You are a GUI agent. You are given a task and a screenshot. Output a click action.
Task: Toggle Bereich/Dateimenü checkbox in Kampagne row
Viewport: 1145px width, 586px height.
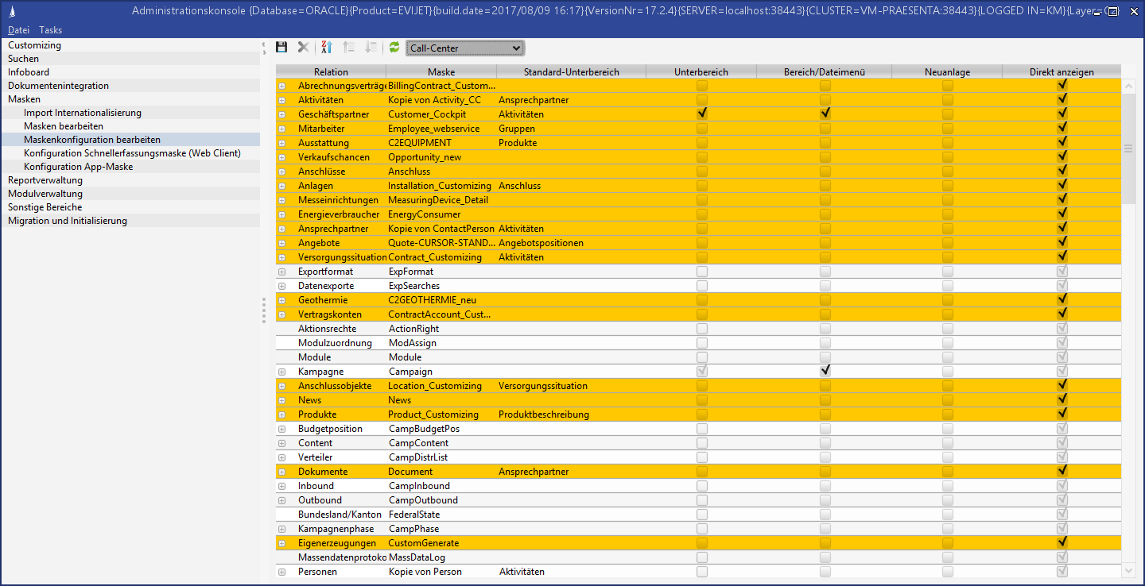pyautogui.click(x=825, y=372)
